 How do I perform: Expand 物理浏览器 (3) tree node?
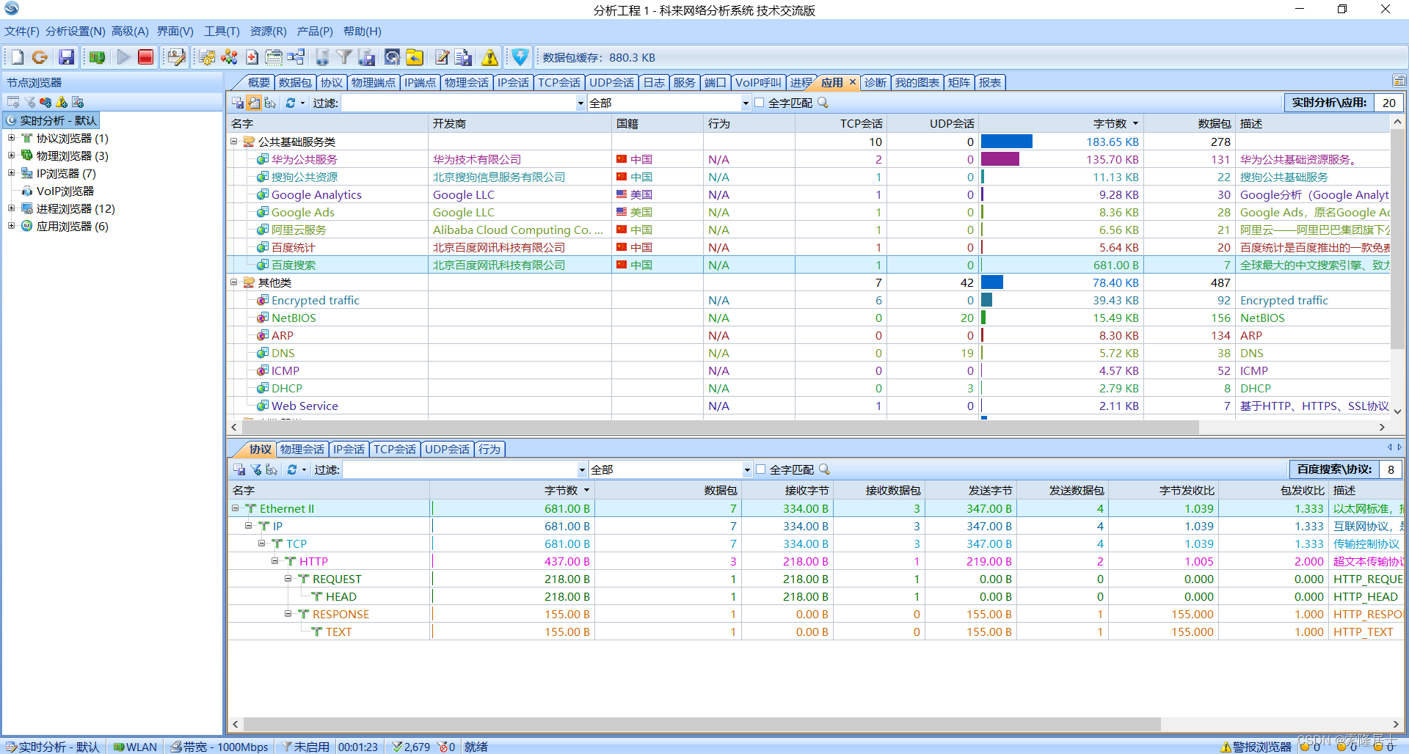(x=11, y=155)
